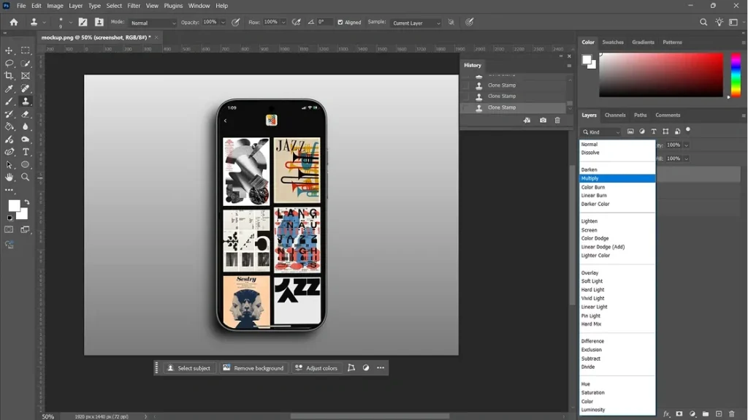Select the Type tool
This screenshot has height=420, width=748.
click(x=26, y=152)
